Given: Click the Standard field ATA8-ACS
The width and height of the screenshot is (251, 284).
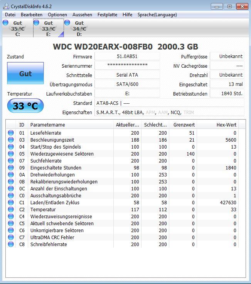Looking at the screenshot, I should [169, 103].
